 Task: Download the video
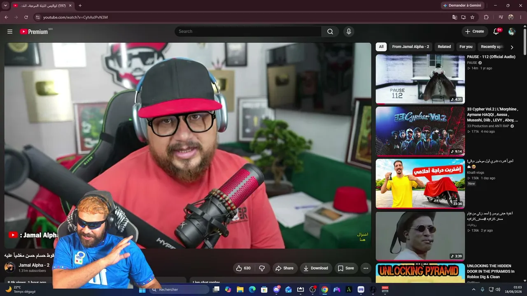click(316, 268)
